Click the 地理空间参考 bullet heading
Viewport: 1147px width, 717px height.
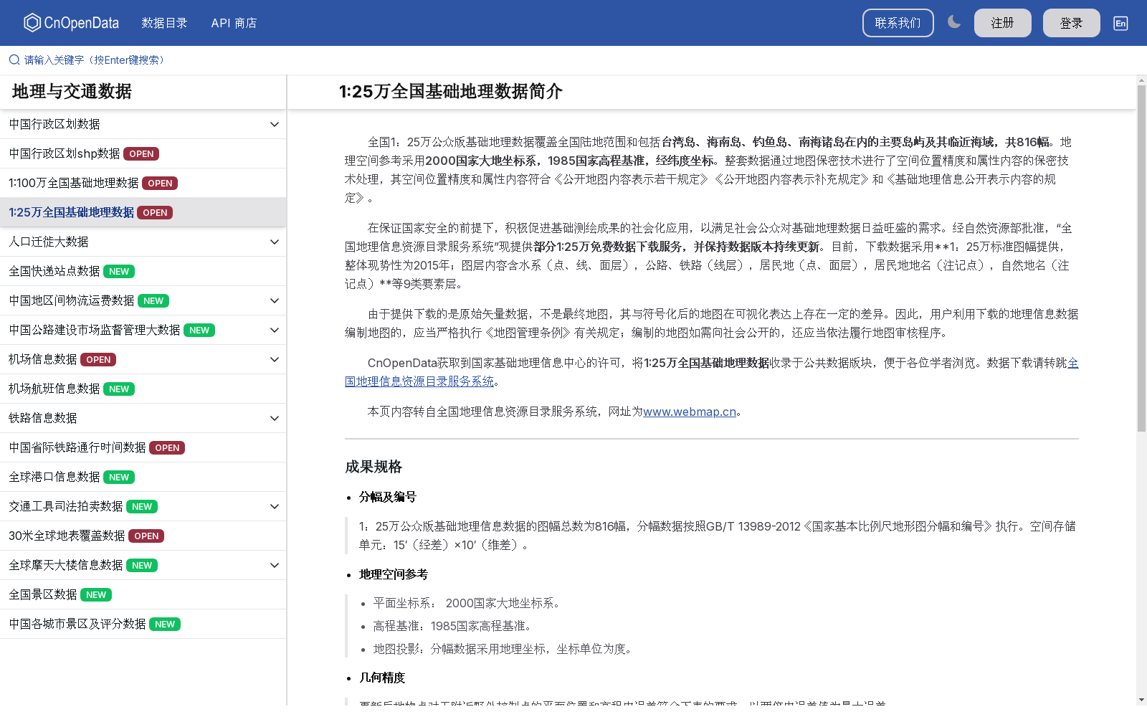pos(394,574)
